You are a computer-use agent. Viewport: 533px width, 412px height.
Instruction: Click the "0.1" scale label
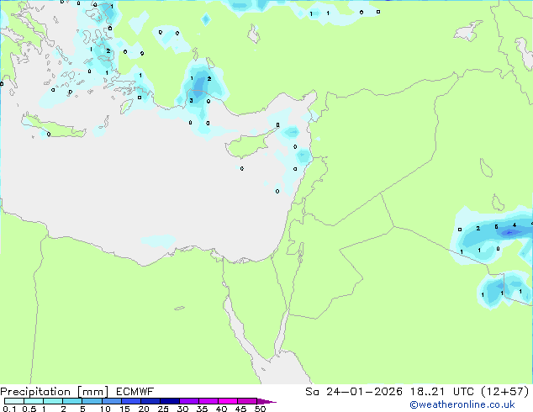click(9, 409)
